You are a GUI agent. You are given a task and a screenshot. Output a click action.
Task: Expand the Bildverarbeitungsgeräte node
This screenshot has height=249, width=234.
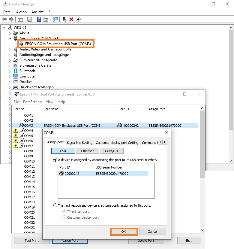pyautogui.click(x=10, y=60)
